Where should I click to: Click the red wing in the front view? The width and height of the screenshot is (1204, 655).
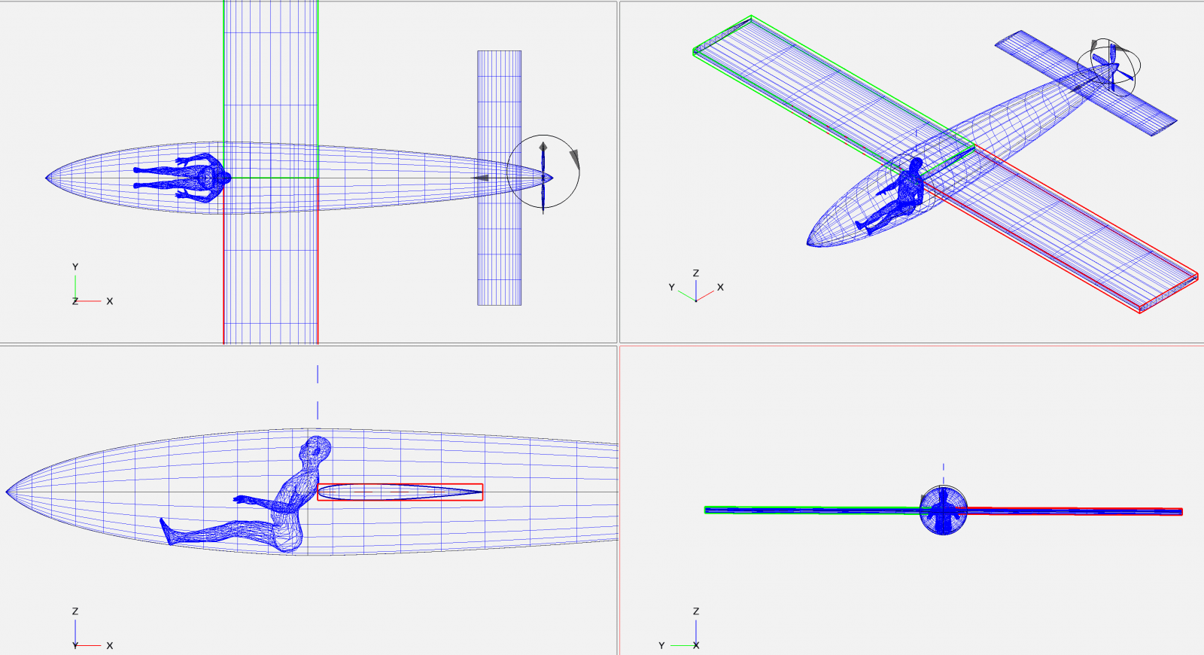coord(1074,511)
